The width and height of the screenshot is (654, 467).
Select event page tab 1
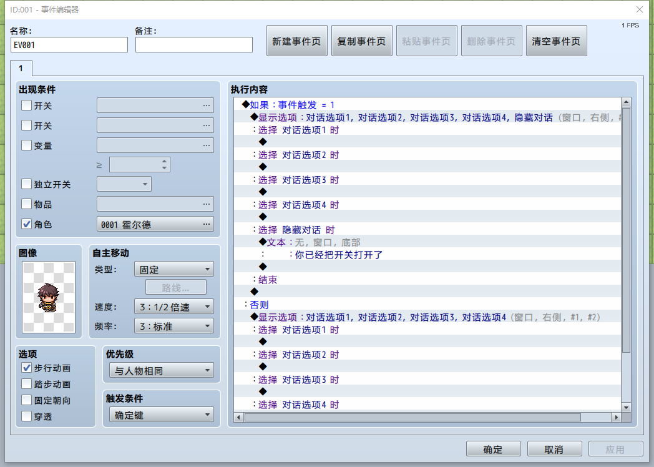click(x=21, y=68)
